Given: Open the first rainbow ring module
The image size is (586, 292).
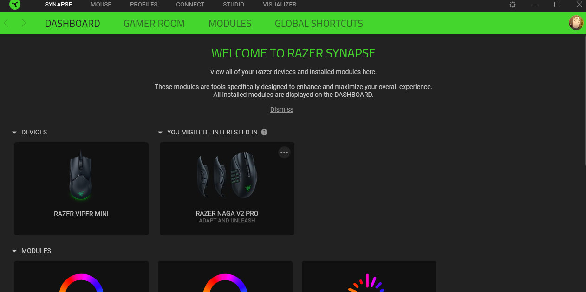Looking at the screenshot, I should [x=81, y=277].
